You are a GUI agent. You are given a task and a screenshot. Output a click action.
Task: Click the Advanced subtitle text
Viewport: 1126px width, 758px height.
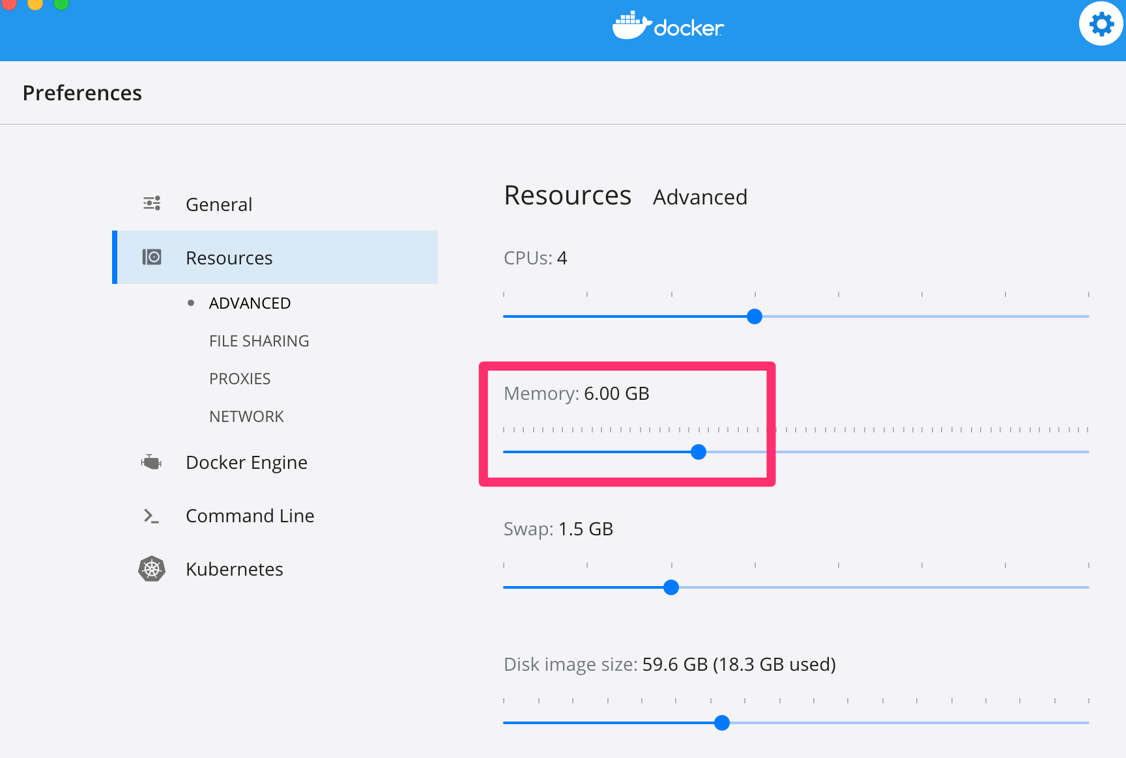click(x=700, y=197)
